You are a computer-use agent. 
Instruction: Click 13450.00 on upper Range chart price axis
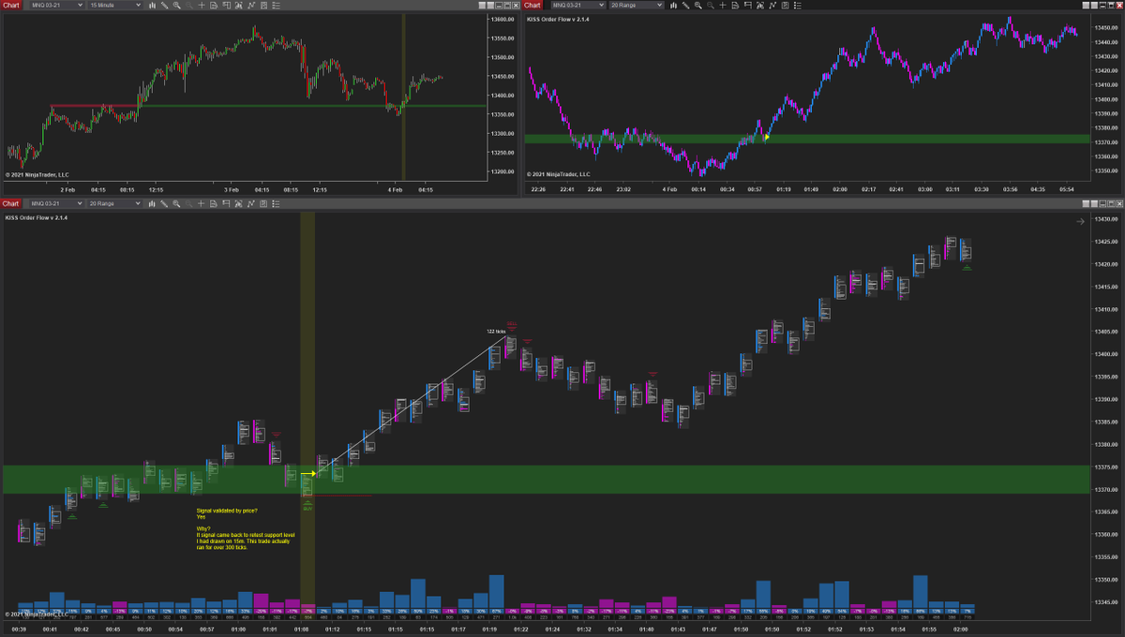1107,27
